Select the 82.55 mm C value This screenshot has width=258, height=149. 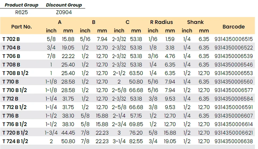[136, 141]
